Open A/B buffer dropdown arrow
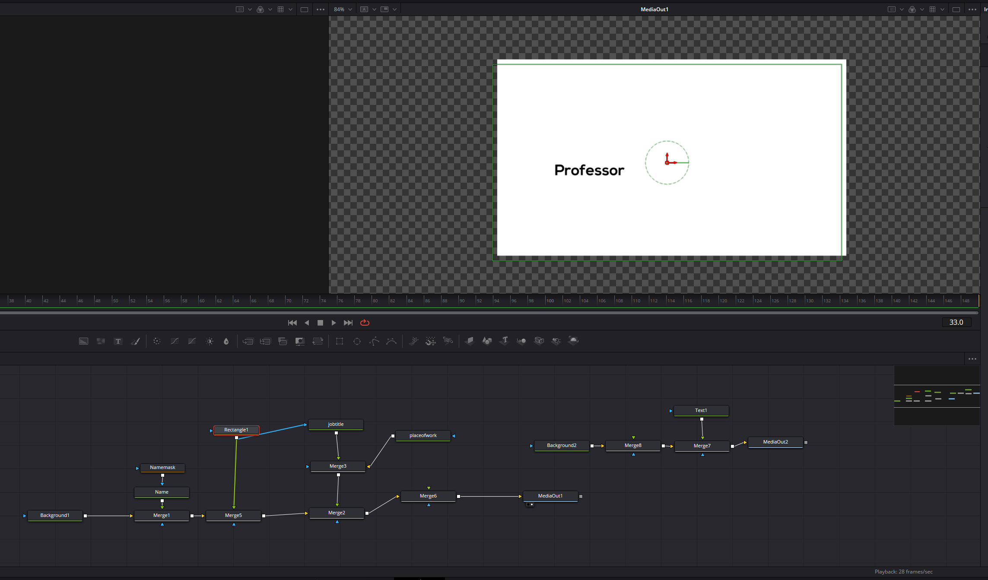Image resolution: width=988 pixels, height=580 pixels. pos(374,10)
